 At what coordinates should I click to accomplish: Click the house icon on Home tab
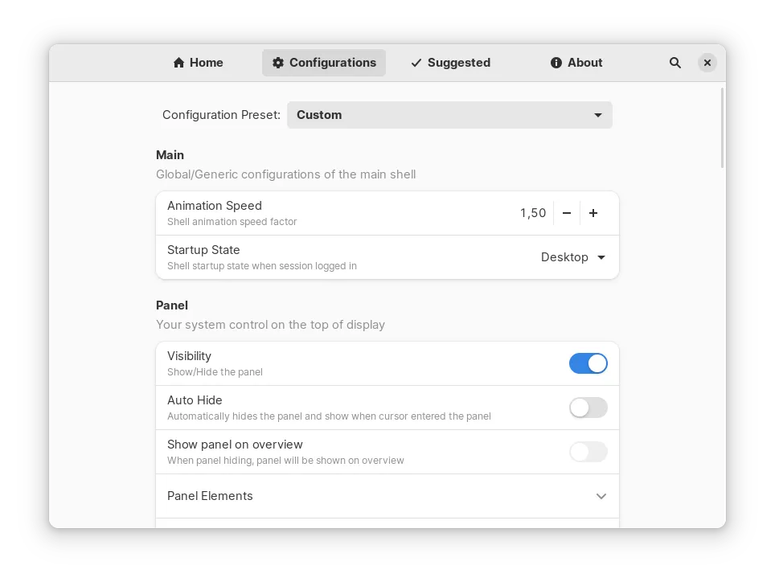[x=179, y=63]
